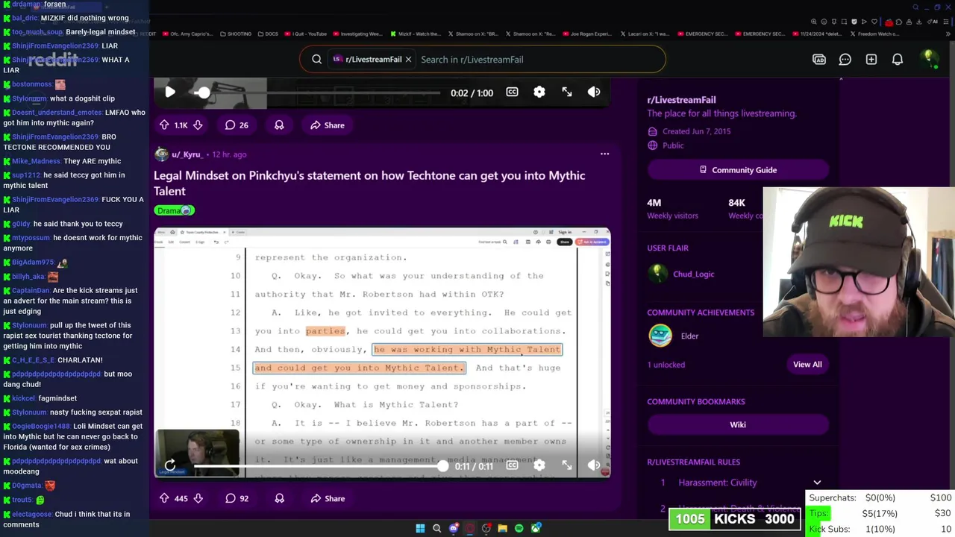The height and width of the screenshot is (537, 955).
Task: Open the r/LivestreamFail sidebar title
Action: point(681,99)
